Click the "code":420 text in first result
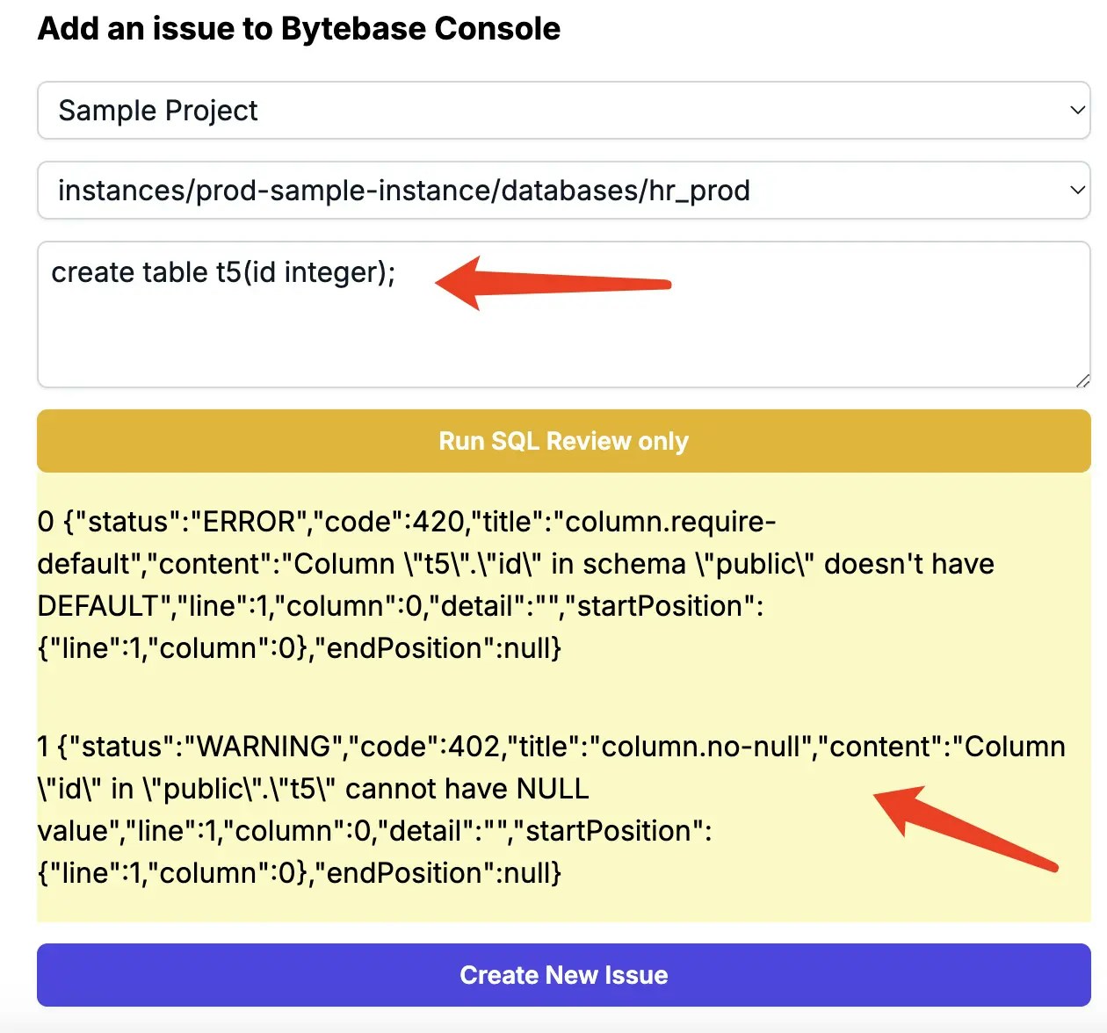The width and height of the screenshot is (1107, 1033). pos(394,522)
